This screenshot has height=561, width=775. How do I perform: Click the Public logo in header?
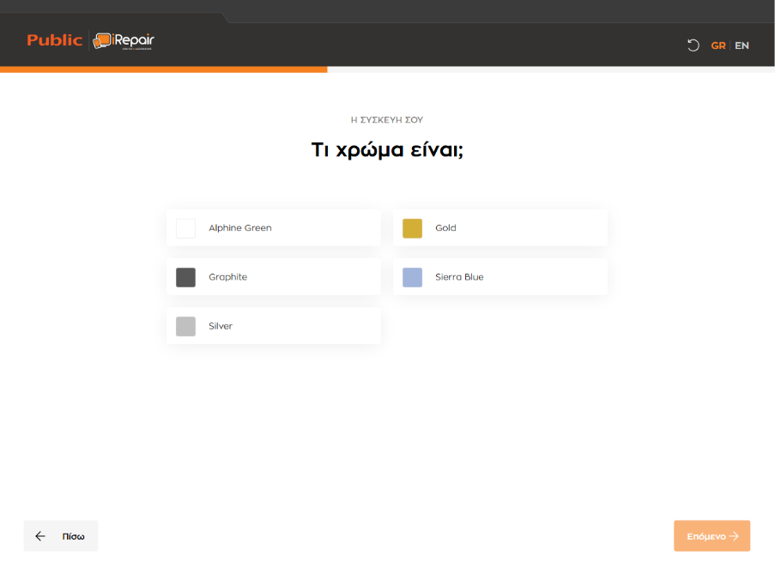55,40
